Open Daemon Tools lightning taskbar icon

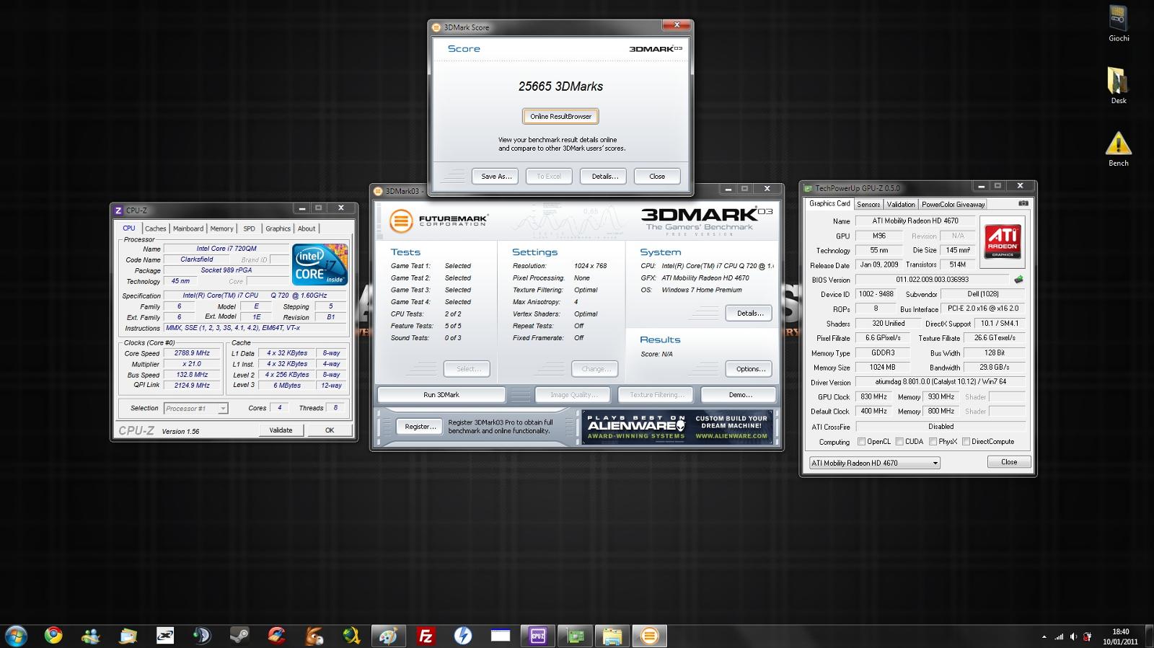coord(462,636)
